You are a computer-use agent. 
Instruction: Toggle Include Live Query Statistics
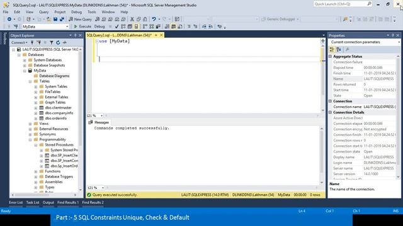[x=152, y=26]
